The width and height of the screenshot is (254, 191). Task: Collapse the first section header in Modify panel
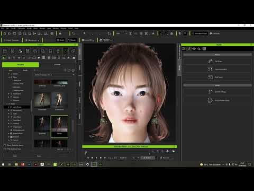[217, 55]
